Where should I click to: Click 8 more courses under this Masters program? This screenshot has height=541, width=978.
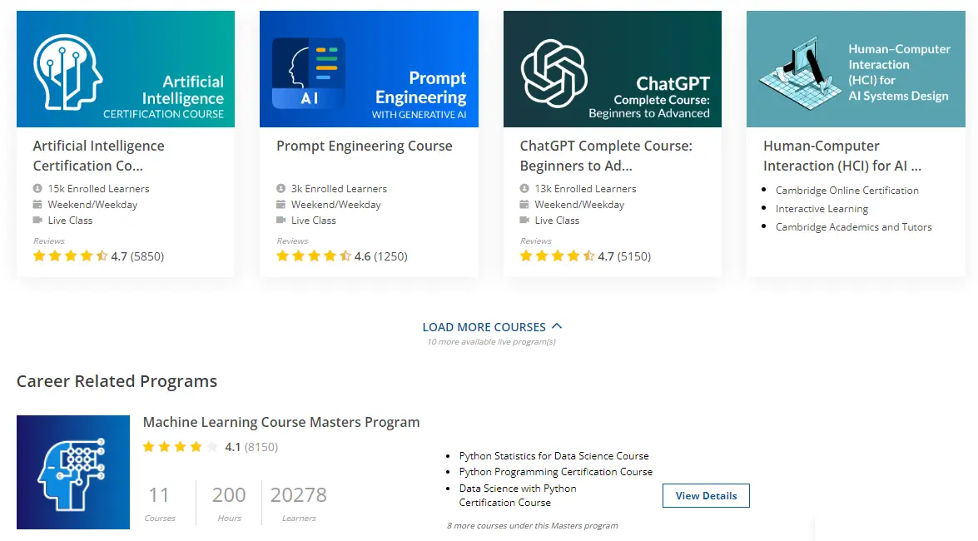(x=532, y=525)
